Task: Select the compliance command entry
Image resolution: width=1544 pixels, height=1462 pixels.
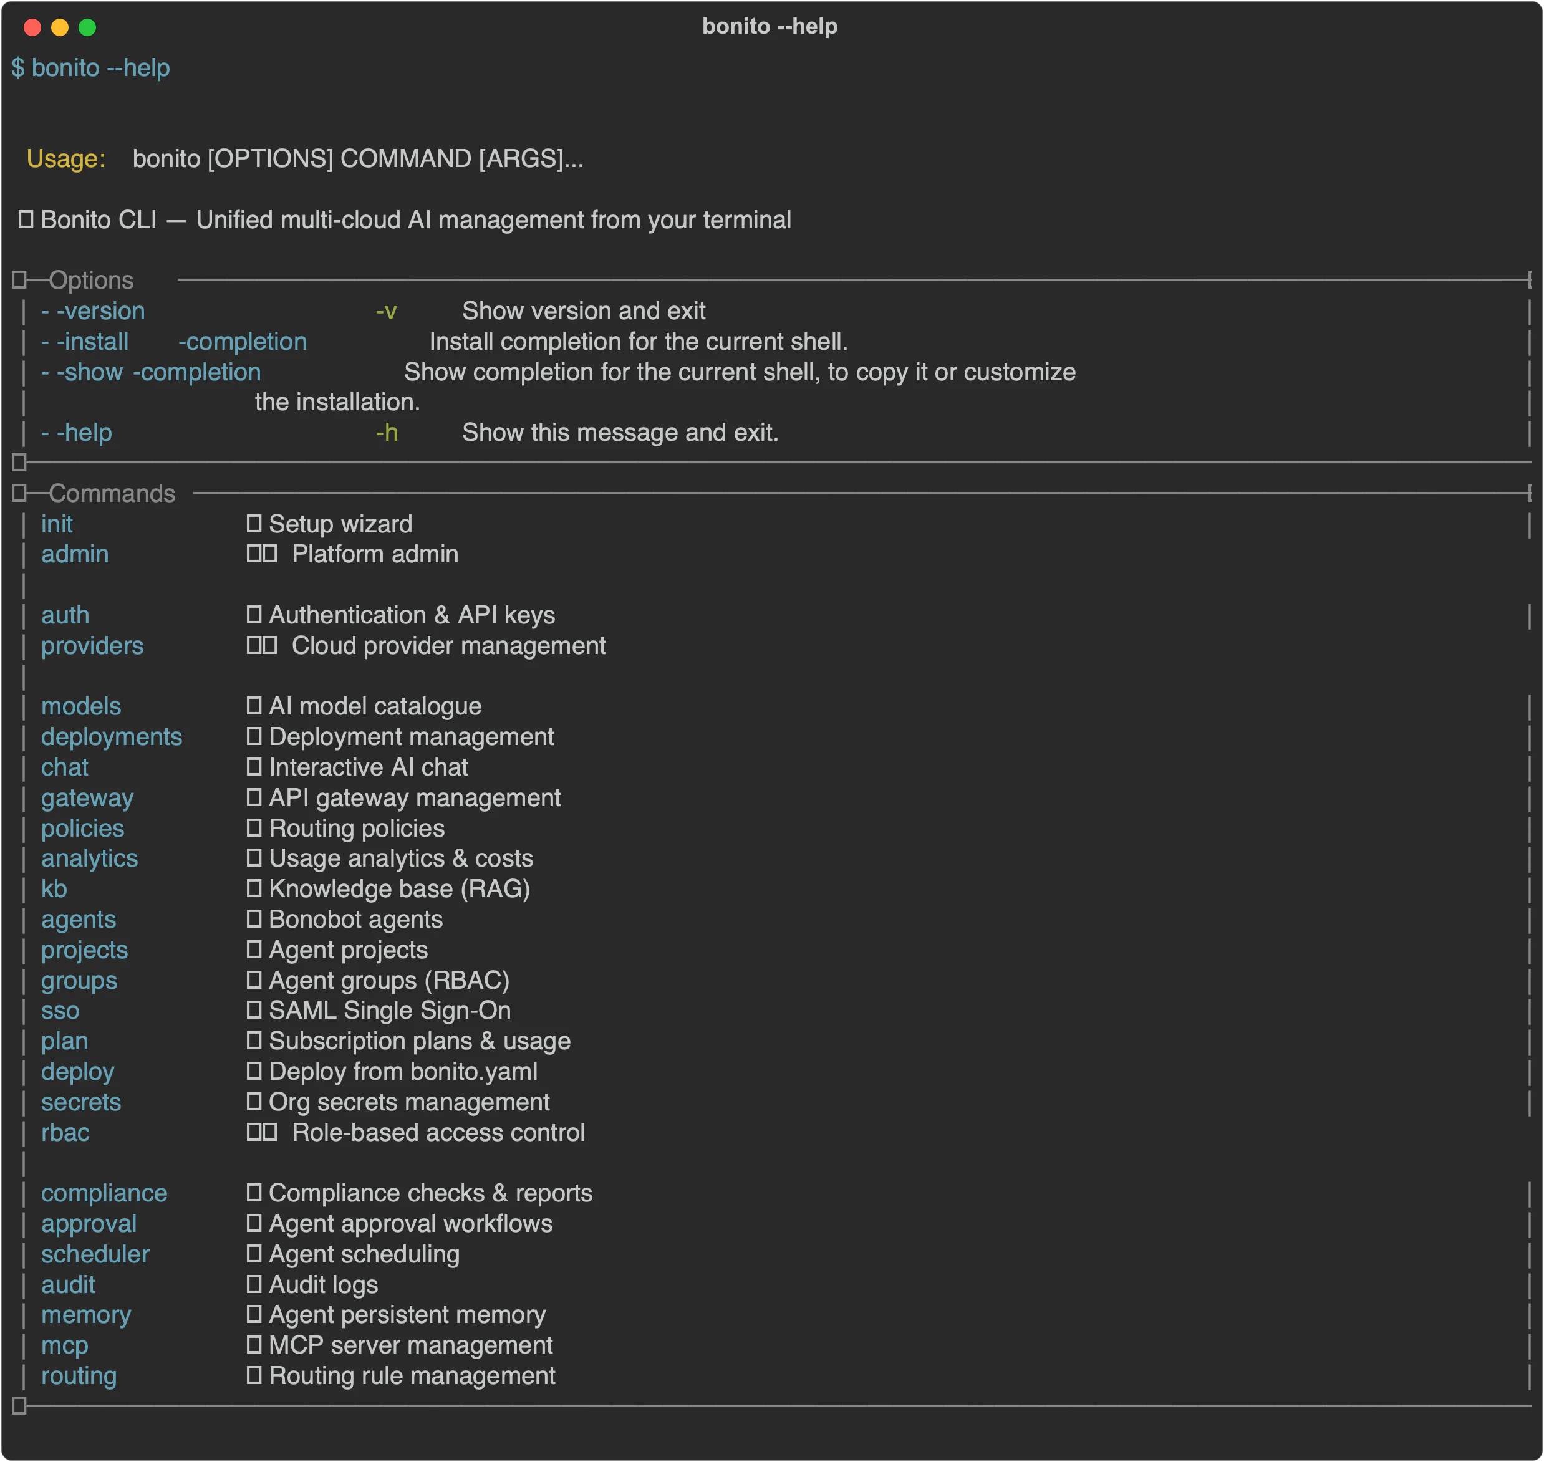Action: [x=104, y=1193]
